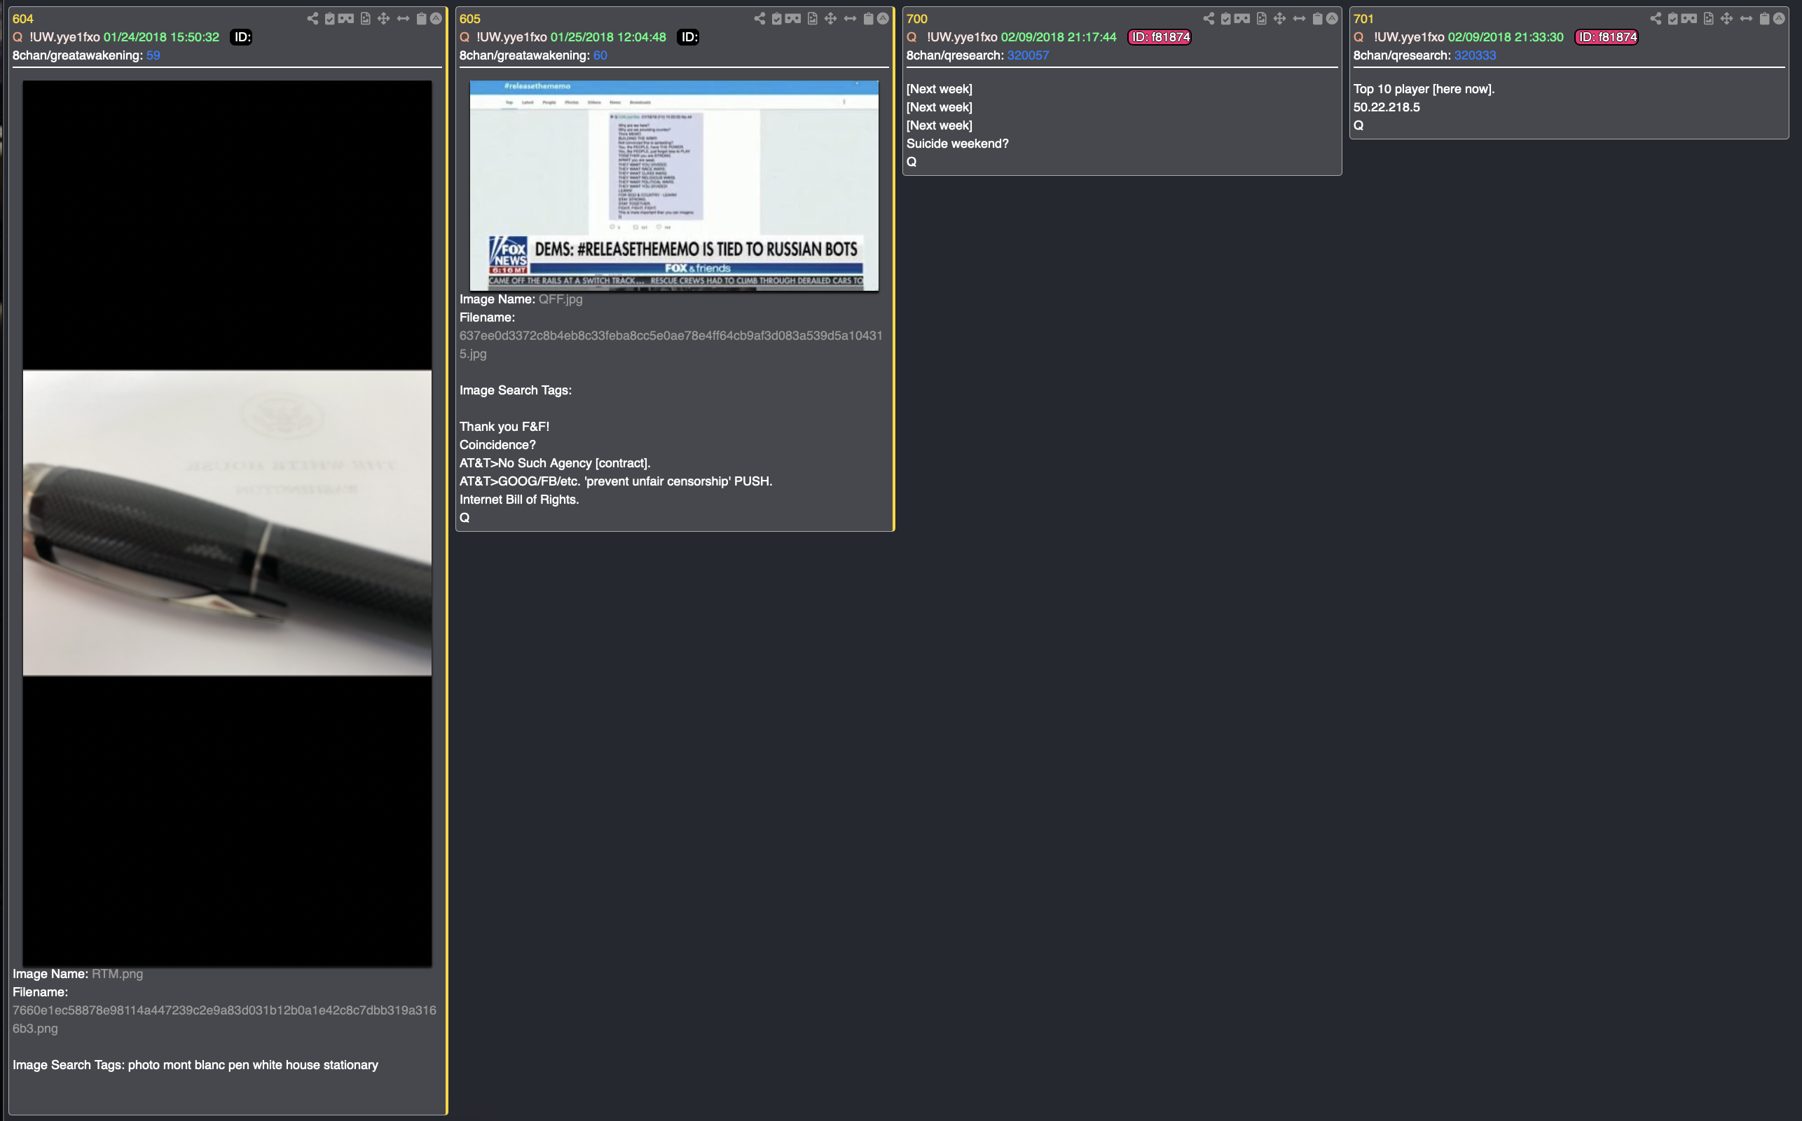Click the horizontal resize arrows on post 700
This screenshot has width=1802, height=1121.
pos(1300,18)
